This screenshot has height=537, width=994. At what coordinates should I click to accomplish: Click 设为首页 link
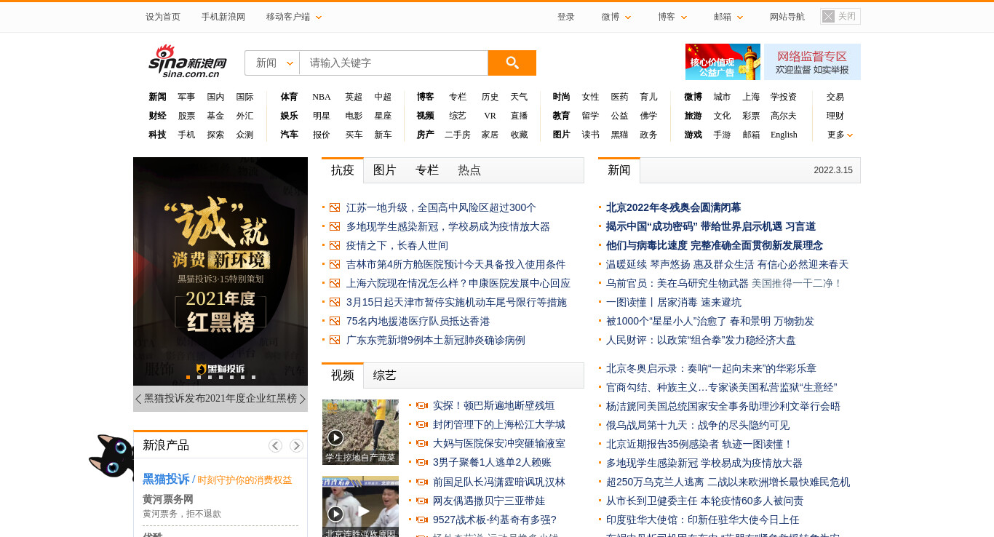[163, 17]
